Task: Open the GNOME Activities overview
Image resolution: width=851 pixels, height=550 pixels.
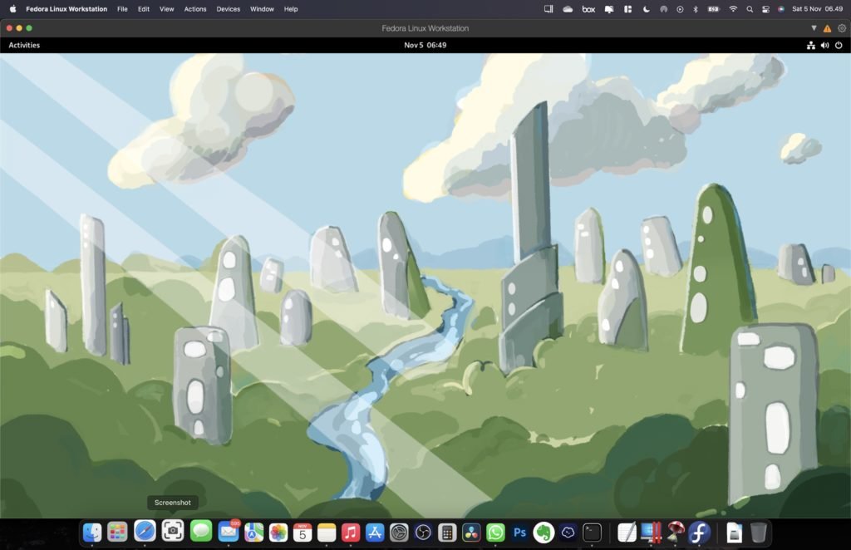Action: point(24,45)
